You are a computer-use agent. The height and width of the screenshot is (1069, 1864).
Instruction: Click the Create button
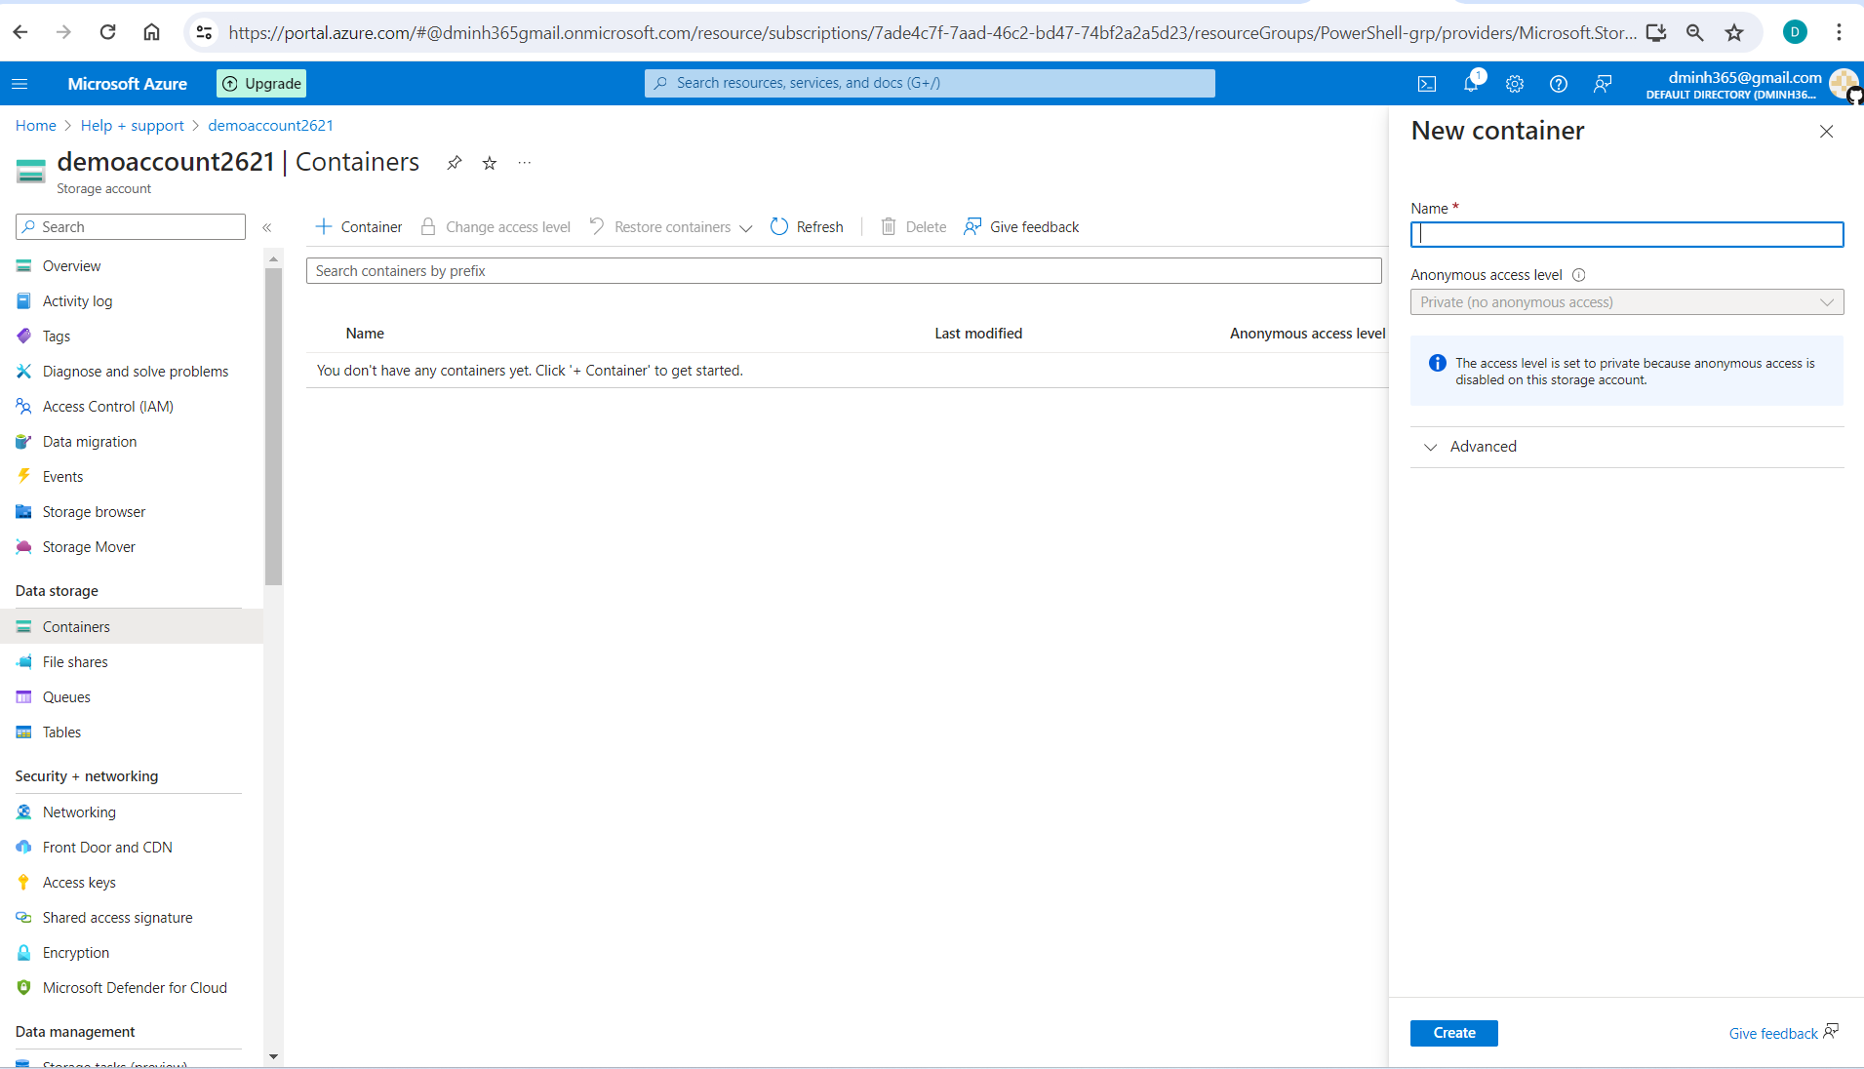(1453, 1033)
